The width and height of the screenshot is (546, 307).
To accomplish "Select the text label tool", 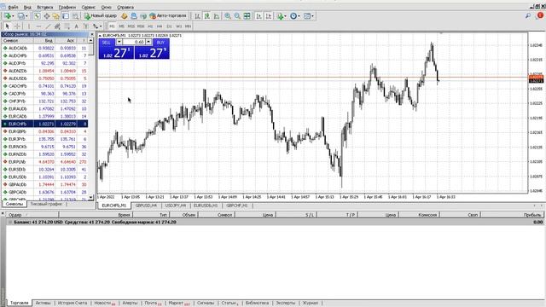I will (x=86, y=26).
